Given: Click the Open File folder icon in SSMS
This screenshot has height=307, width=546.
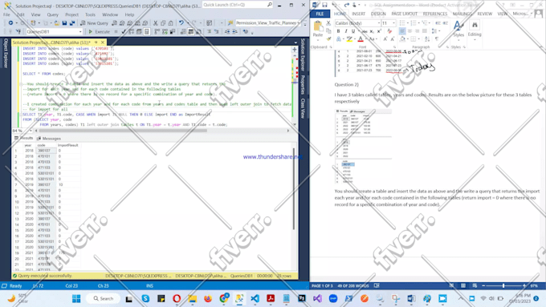Looking at the screenshot, I should coord(56,23).
